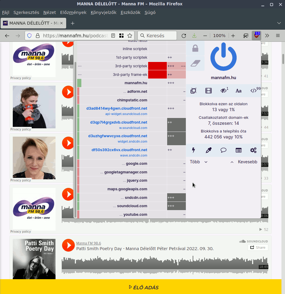Viewport: 285px width, 294px height.
Task: Toggle popup blocking icon for this site
Action: [x=194, y=91]
